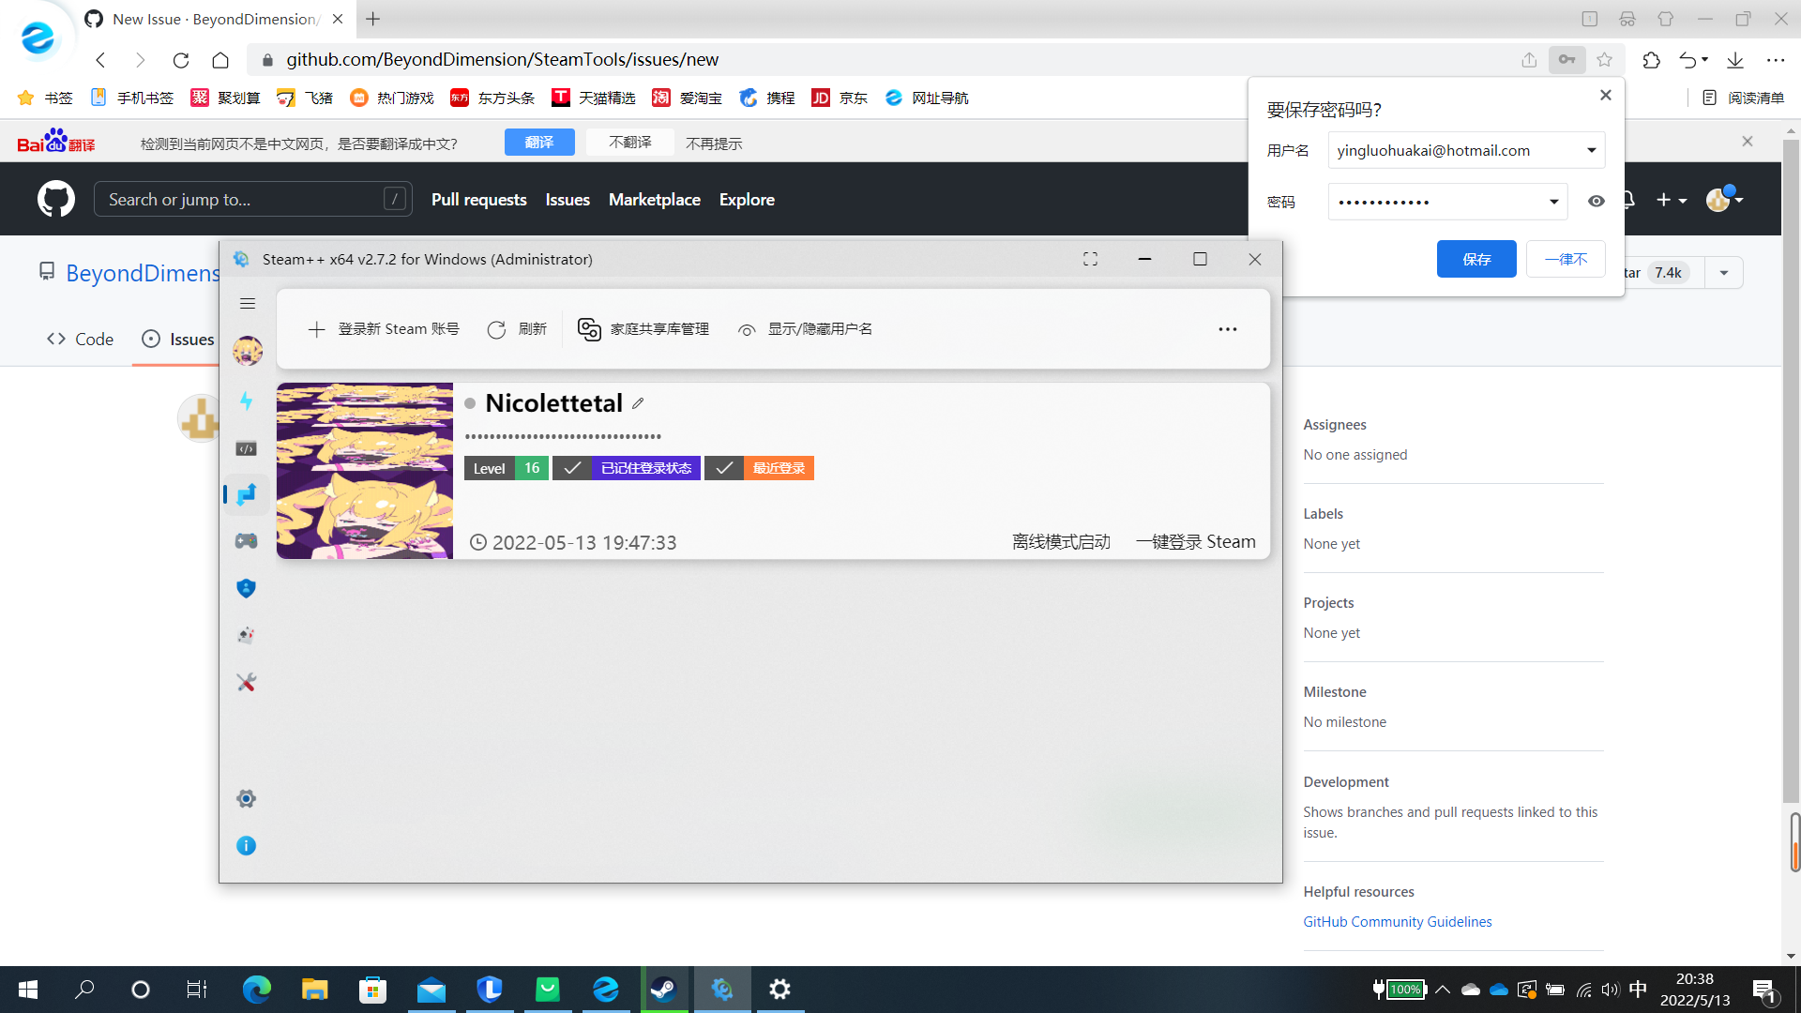Click the browser key password icon
This screenshot has height=1013, width=1801.
(1566, 60)
